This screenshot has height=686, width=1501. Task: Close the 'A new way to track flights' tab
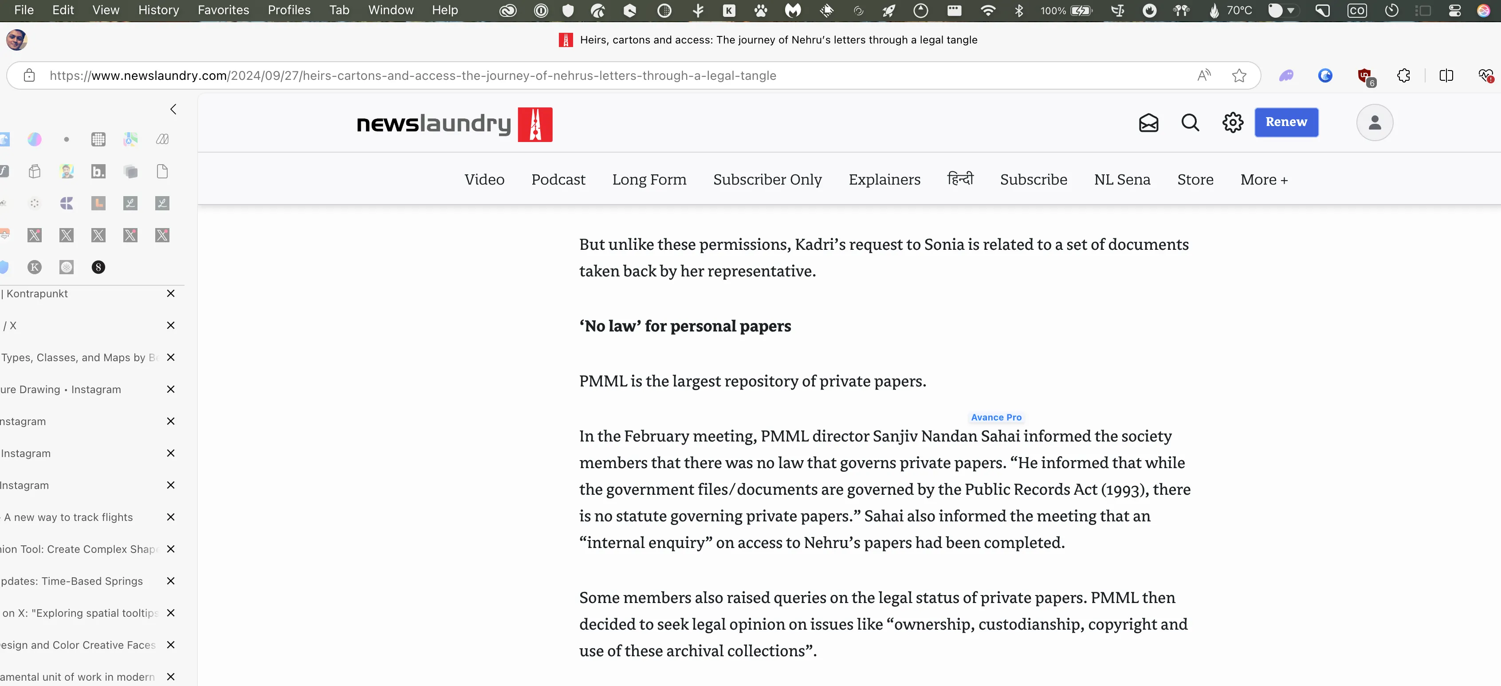[x=171, y=517]
